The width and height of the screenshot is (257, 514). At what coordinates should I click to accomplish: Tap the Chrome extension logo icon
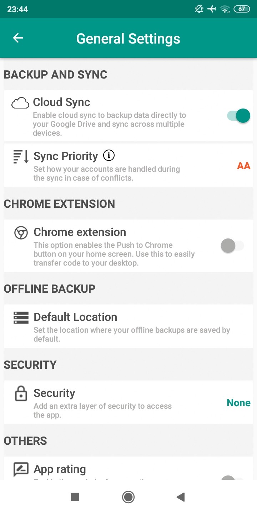click(21, 233)
